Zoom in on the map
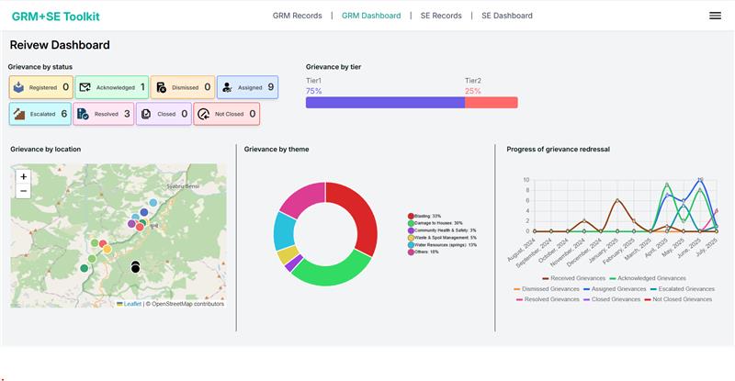Image resolution: width=735 pixels, height=381 pixels. coord(24,176)
